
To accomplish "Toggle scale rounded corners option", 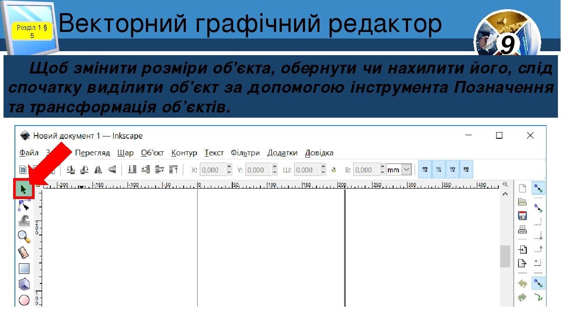I will 439,170.
